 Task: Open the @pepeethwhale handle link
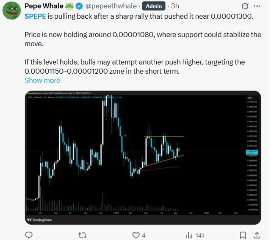pyautogui.click(x=111, y=6)
